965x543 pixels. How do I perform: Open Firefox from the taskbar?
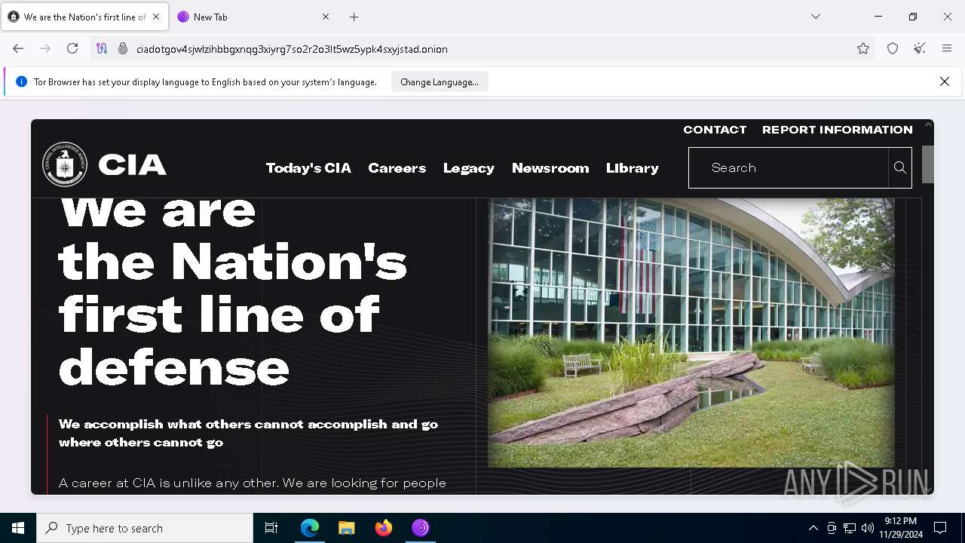(384, 528)
